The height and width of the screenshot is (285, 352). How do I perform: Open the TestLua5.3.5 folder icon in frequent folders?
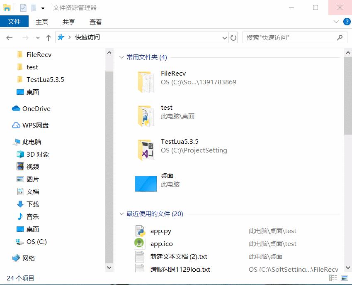[x=146, y=150]
